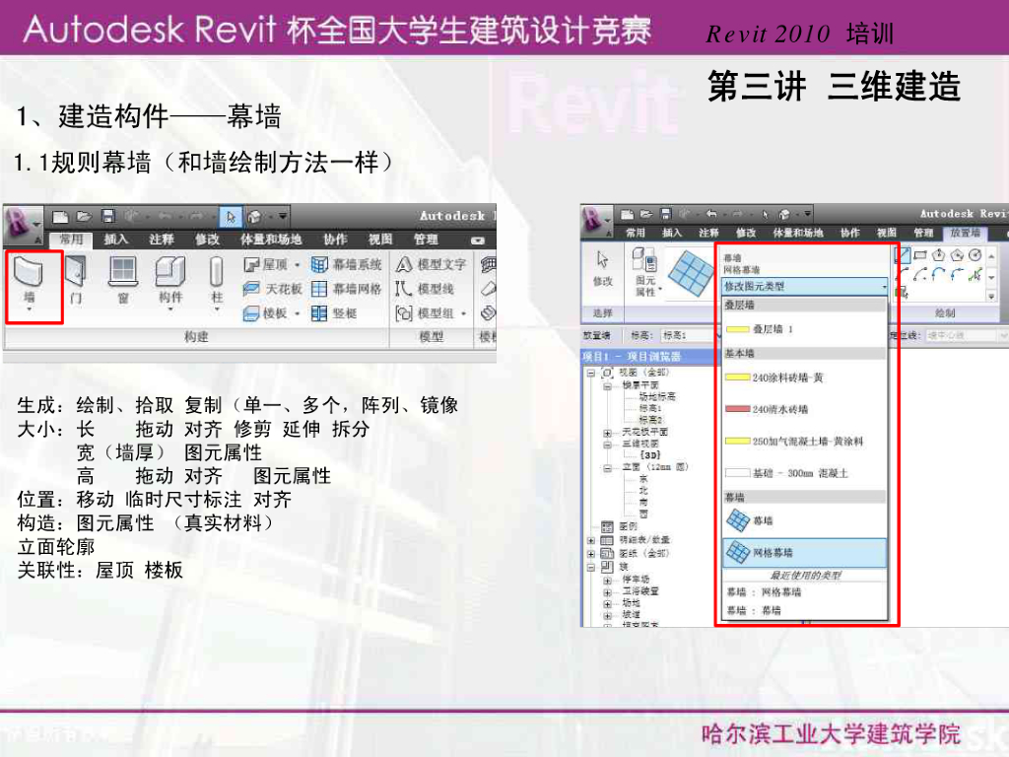Click the 3D view house icon in left toolbar
This screenshot has height=757, width=1009.
tap(255, 217)
